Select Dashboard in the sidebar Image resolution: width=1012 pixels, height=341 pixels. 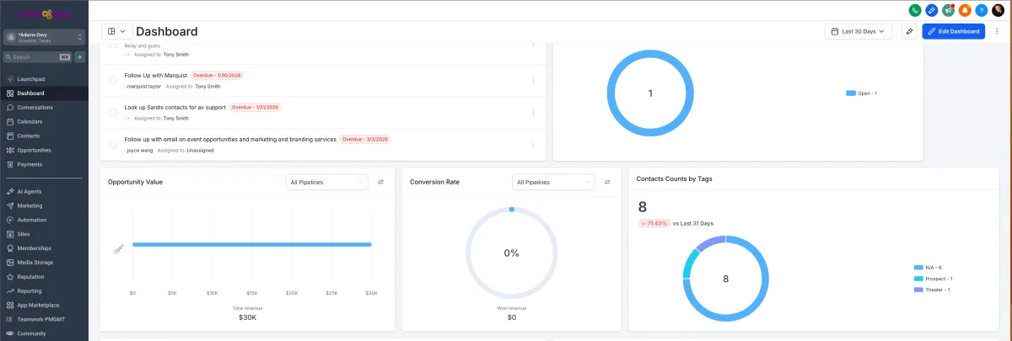44,93
